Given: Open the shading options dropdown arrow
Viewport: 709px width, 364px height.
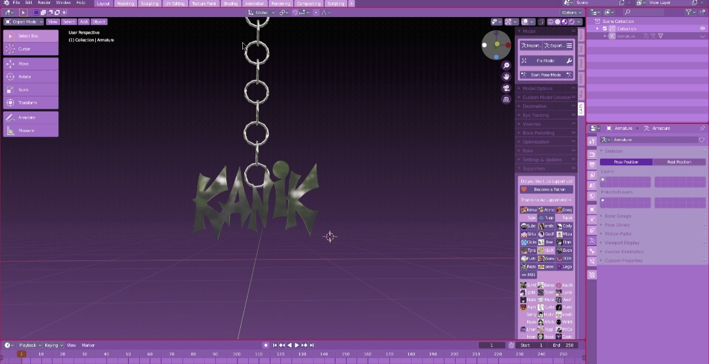Looking at the screenshot, I should pos(579,22).
